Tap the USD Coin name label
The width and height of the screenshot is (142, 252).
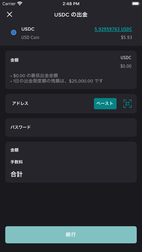(30, 38)
